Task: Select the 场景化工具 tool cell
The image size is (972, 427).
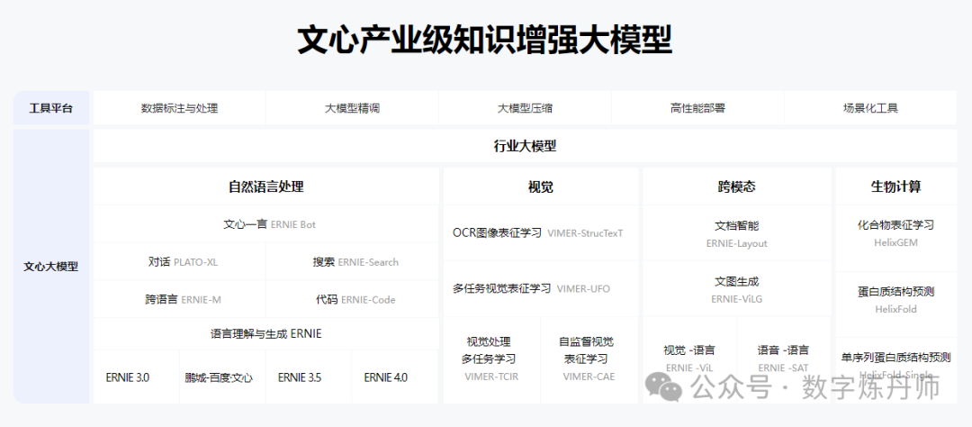Action: tap(870, 108)
